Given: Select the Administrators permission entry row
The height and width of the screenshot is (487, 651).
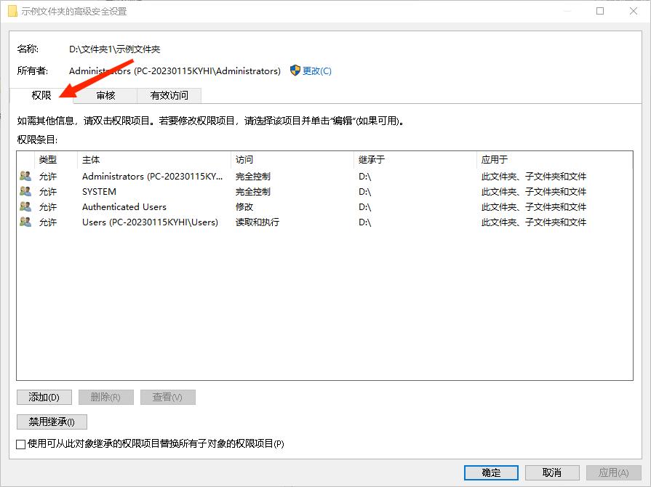Looking at the screenshot, I should [x=145, y=176].
